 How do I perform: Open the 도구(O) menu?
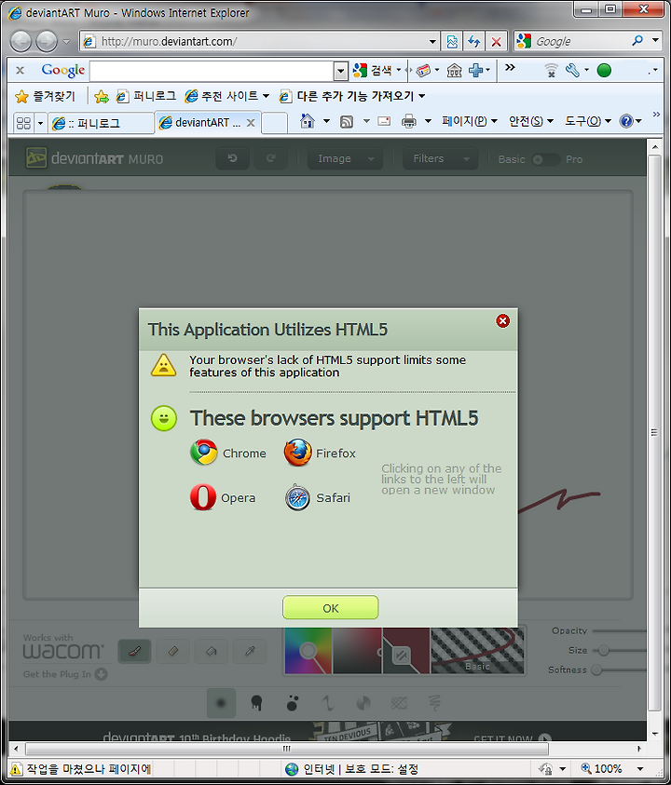pyautogui.click(x=588, y=121)
